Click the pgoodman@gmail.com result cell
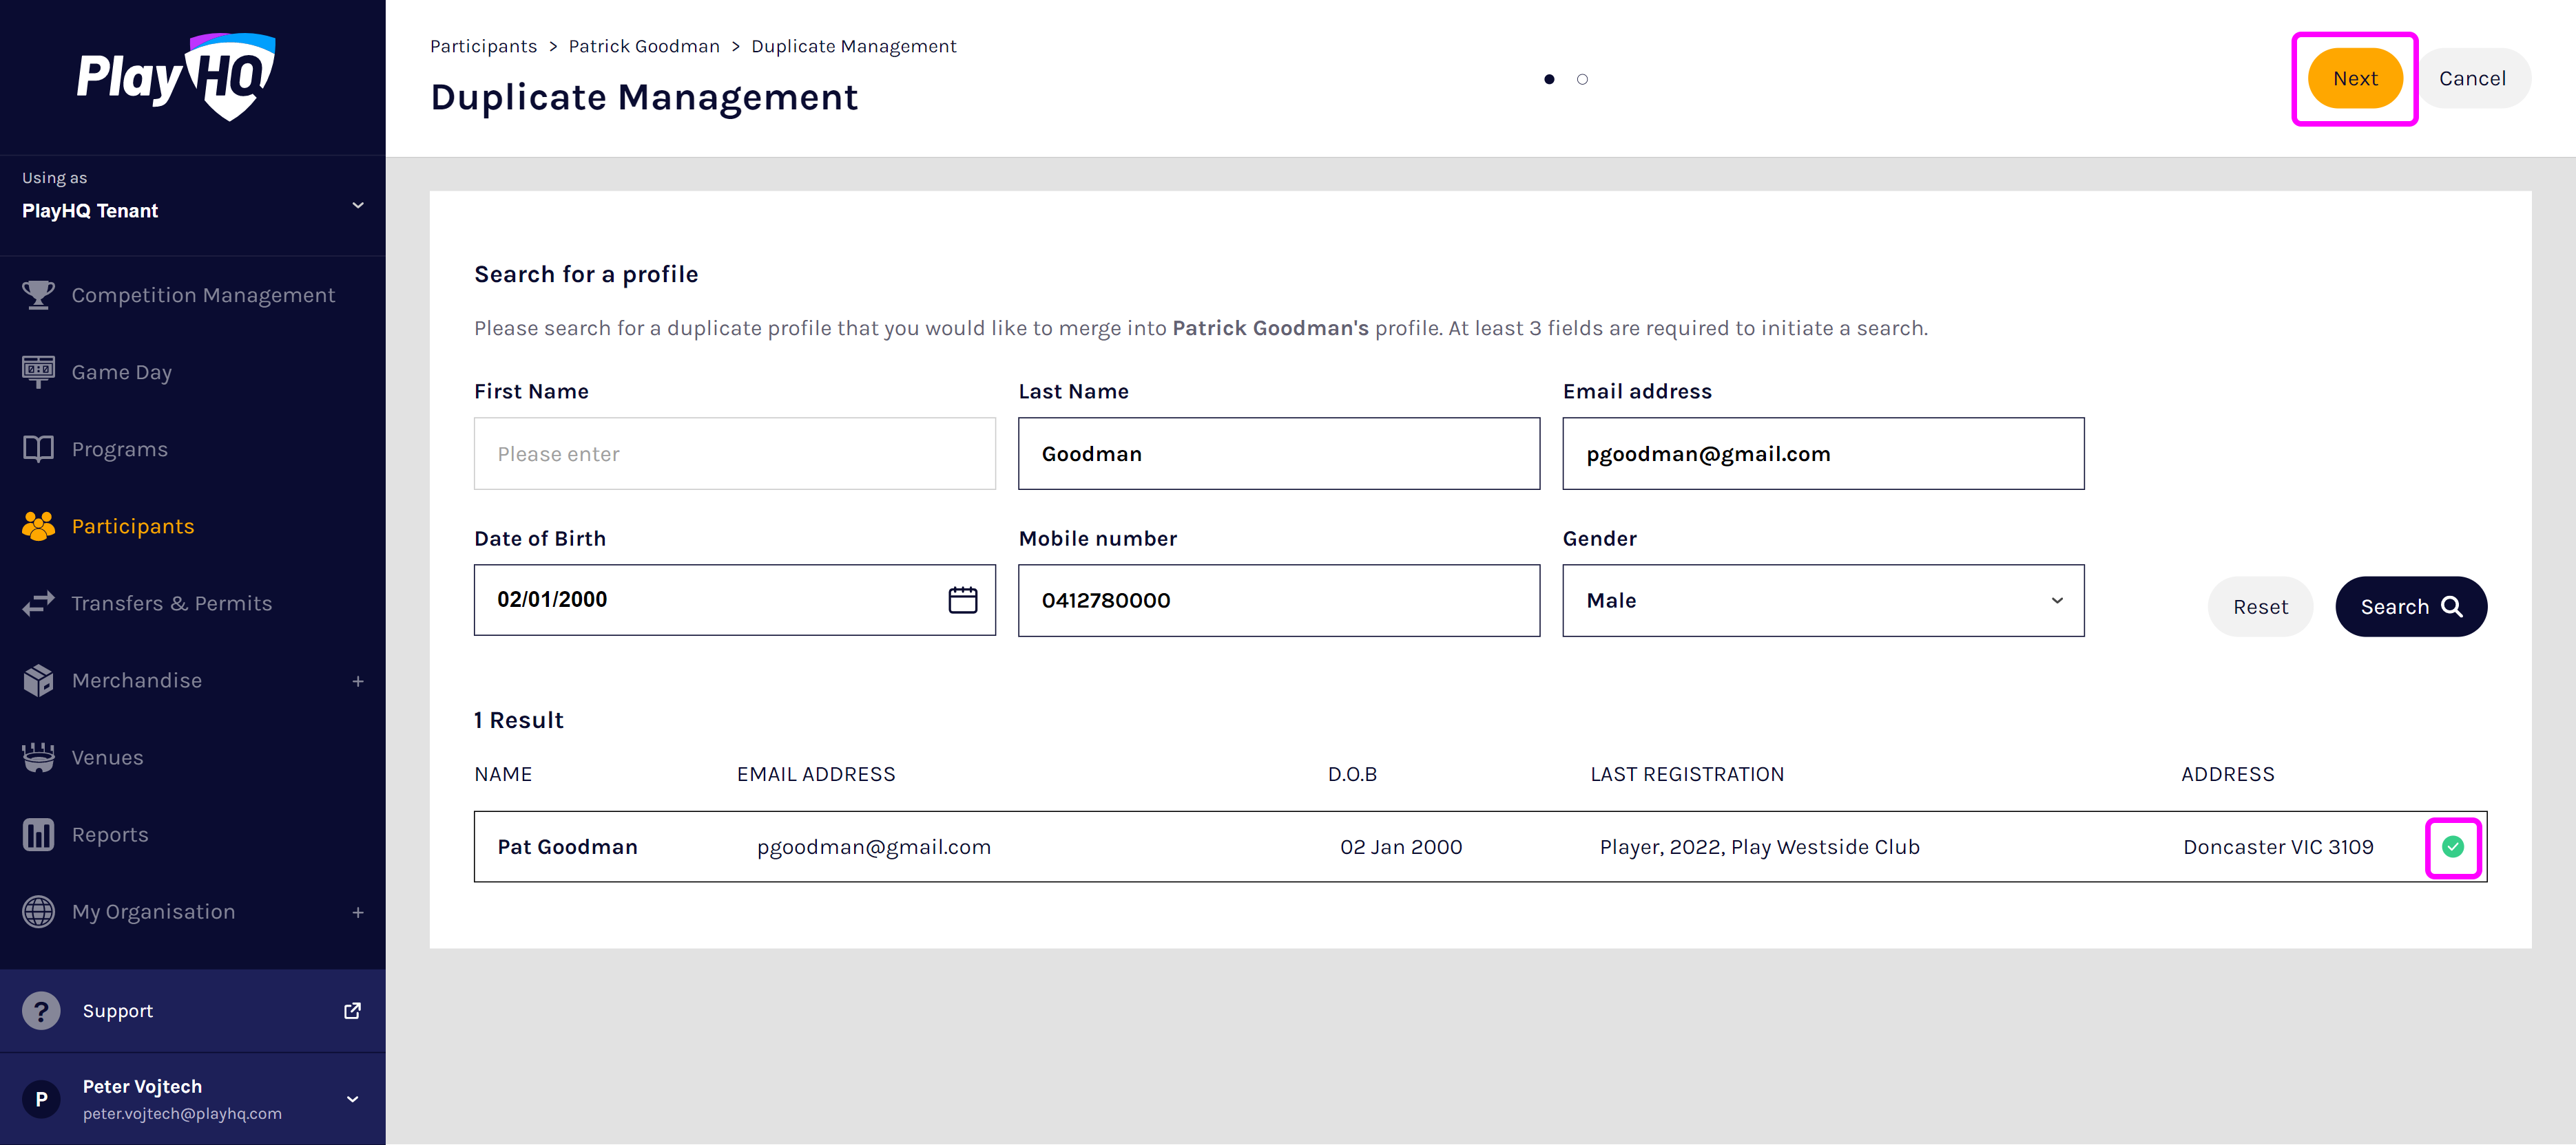The height and width of the screenshot is (1145, 2576). click(x=874, y=847)
